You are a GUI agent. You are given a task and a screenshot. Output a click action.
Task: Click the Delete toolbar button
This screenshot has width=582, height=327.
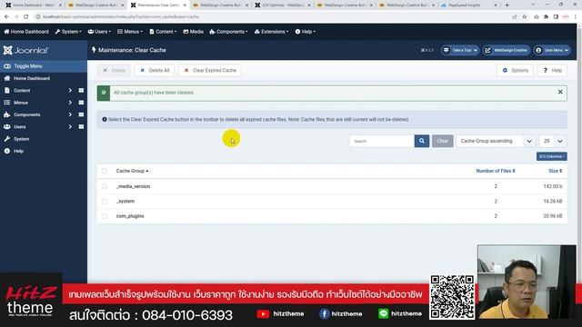point(115,70)
